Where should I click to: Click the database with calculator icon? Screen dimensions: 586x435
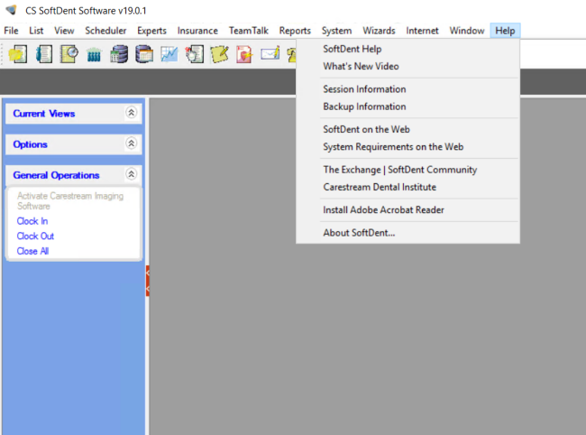coord(119,54)
